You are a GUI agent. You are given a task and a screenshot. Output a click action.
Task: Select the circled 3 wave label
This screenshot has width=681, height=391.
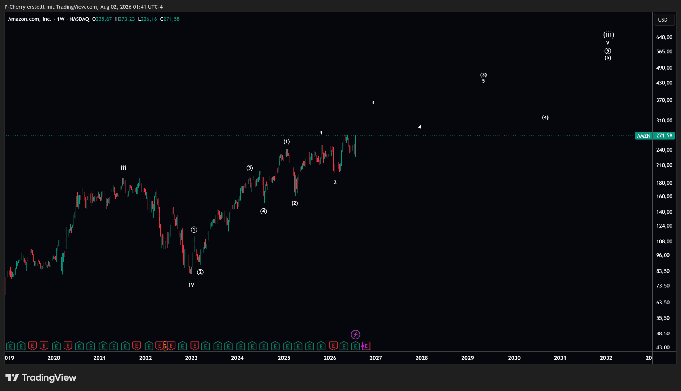(250, 168)
